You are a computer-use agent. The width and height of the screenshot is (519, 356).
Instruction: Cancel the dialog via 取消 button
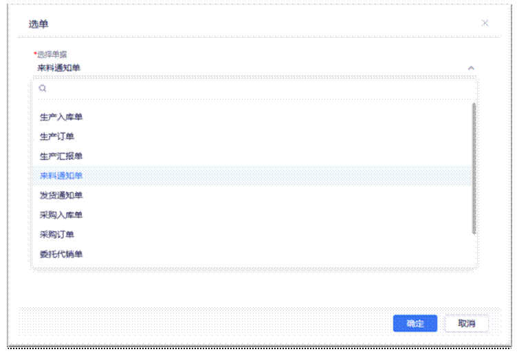point(467,324)
